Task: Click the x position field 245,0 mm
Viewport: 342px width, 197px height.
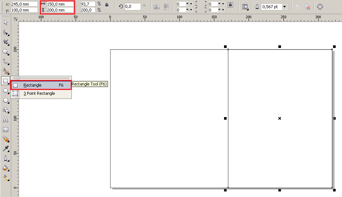Action: [x=24, y=4]
